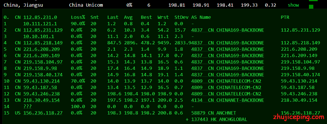Open hop 1 IP link 10.111.121.1

(40, 24)
